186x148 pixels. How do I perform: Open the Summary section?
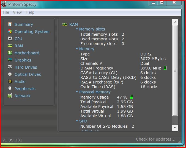pos(24,24)
